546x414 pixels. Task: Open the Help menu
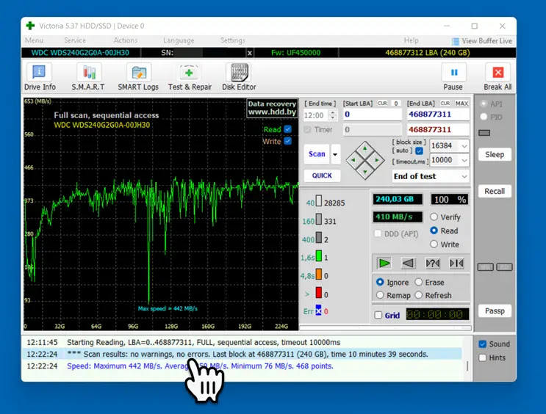point(411,40)
